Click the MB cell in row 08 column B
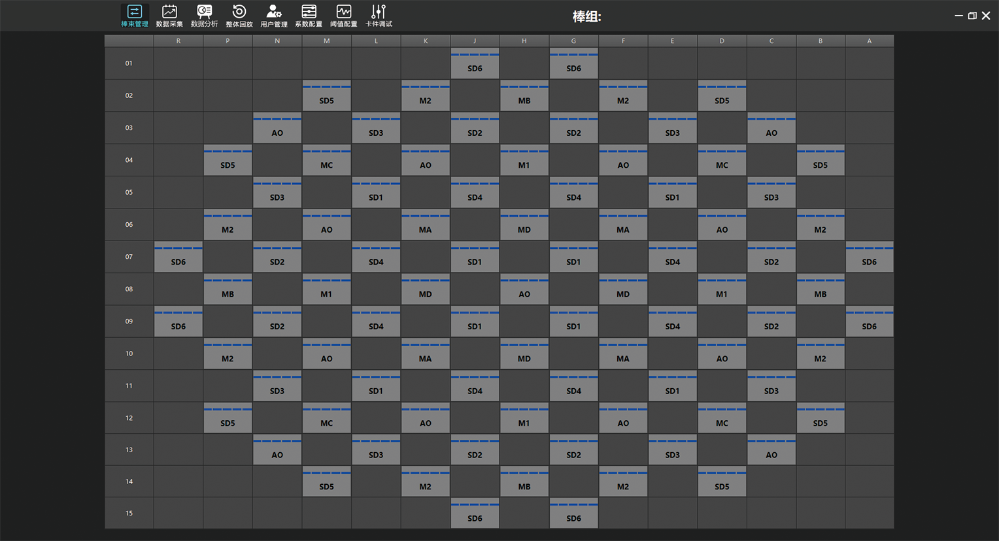 point(821,289)
